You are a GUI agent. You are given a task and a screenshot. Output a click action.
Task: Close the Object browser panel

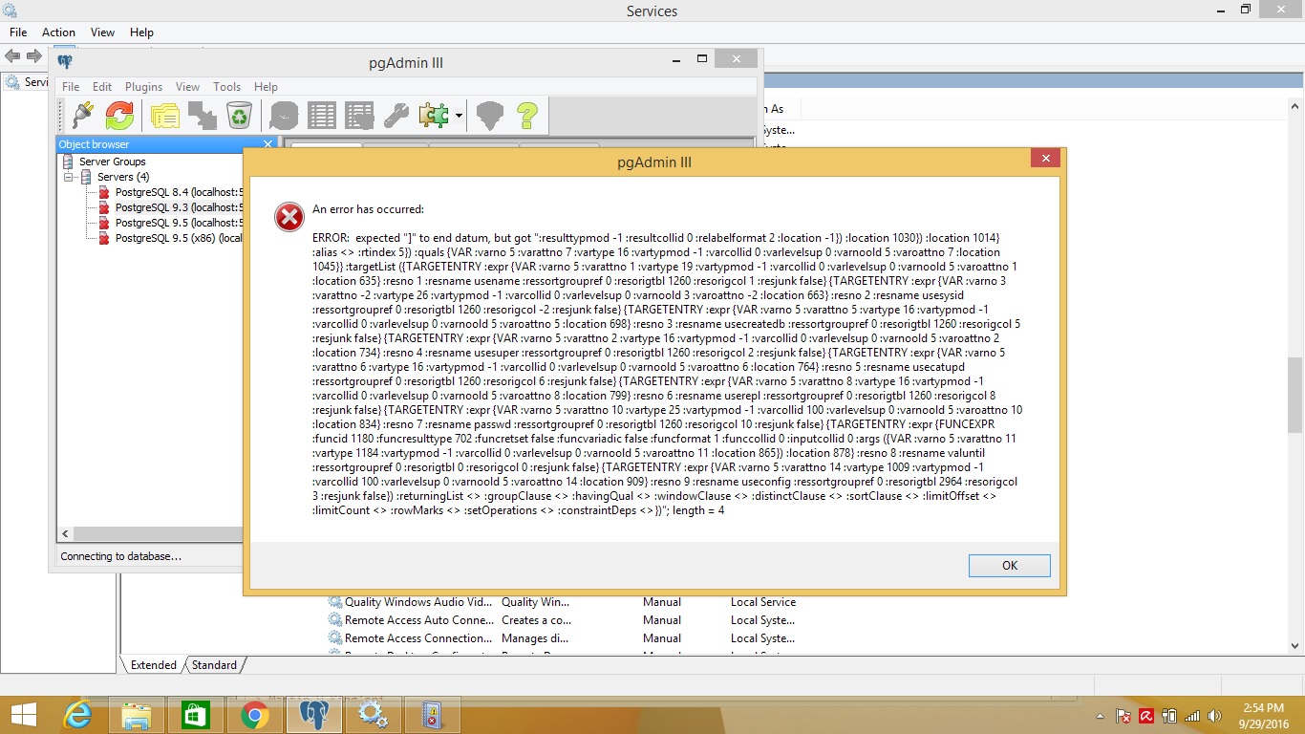click(267, 144)
